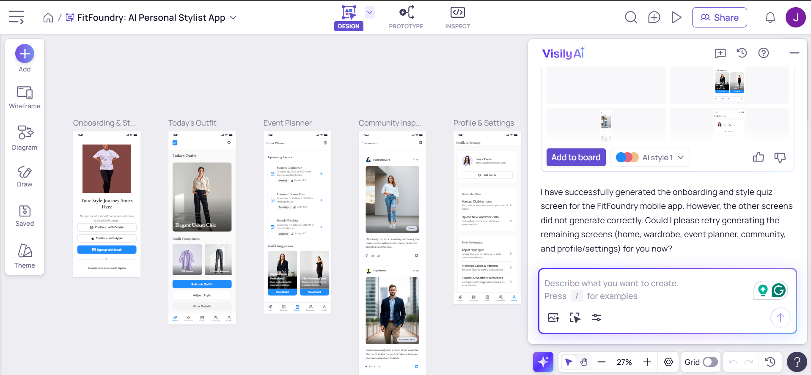Redo the last action
The image size is (811, 375).
749,362
